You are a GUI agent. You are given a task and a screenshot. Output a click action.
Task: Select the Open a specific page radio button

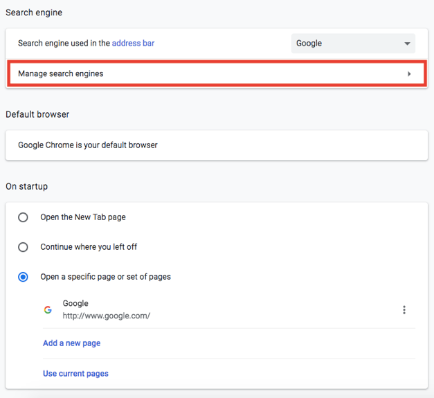pos(24,277)
